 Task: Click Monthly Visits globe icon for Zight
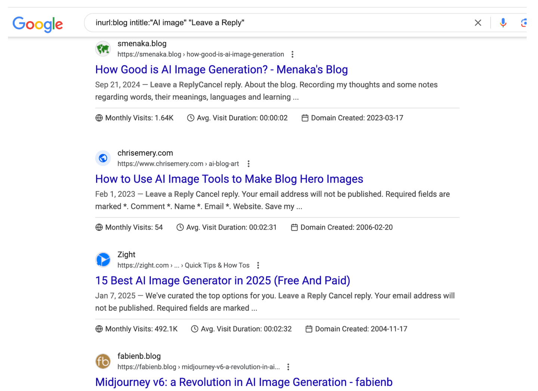coord(99,329)
